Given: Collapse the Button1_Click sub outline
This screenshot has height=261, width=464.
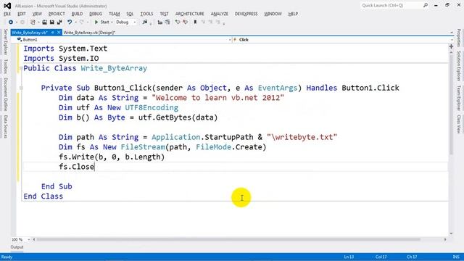Looking at the screenshot, I should (x=21, y=88).
